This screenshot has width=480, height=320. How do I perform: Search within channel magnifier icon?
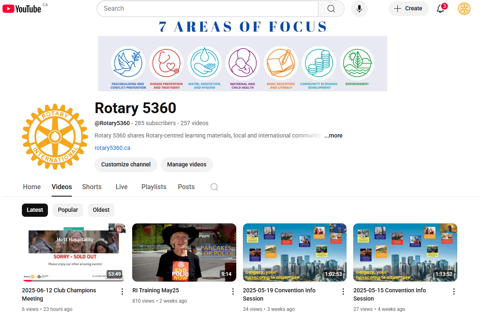point(214,187)
